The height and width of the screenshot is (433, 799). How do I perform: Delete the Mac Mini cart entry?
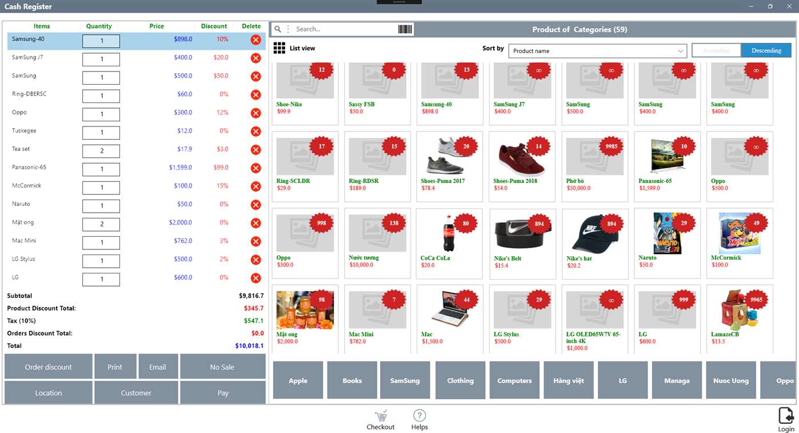[x=255, y=241]
